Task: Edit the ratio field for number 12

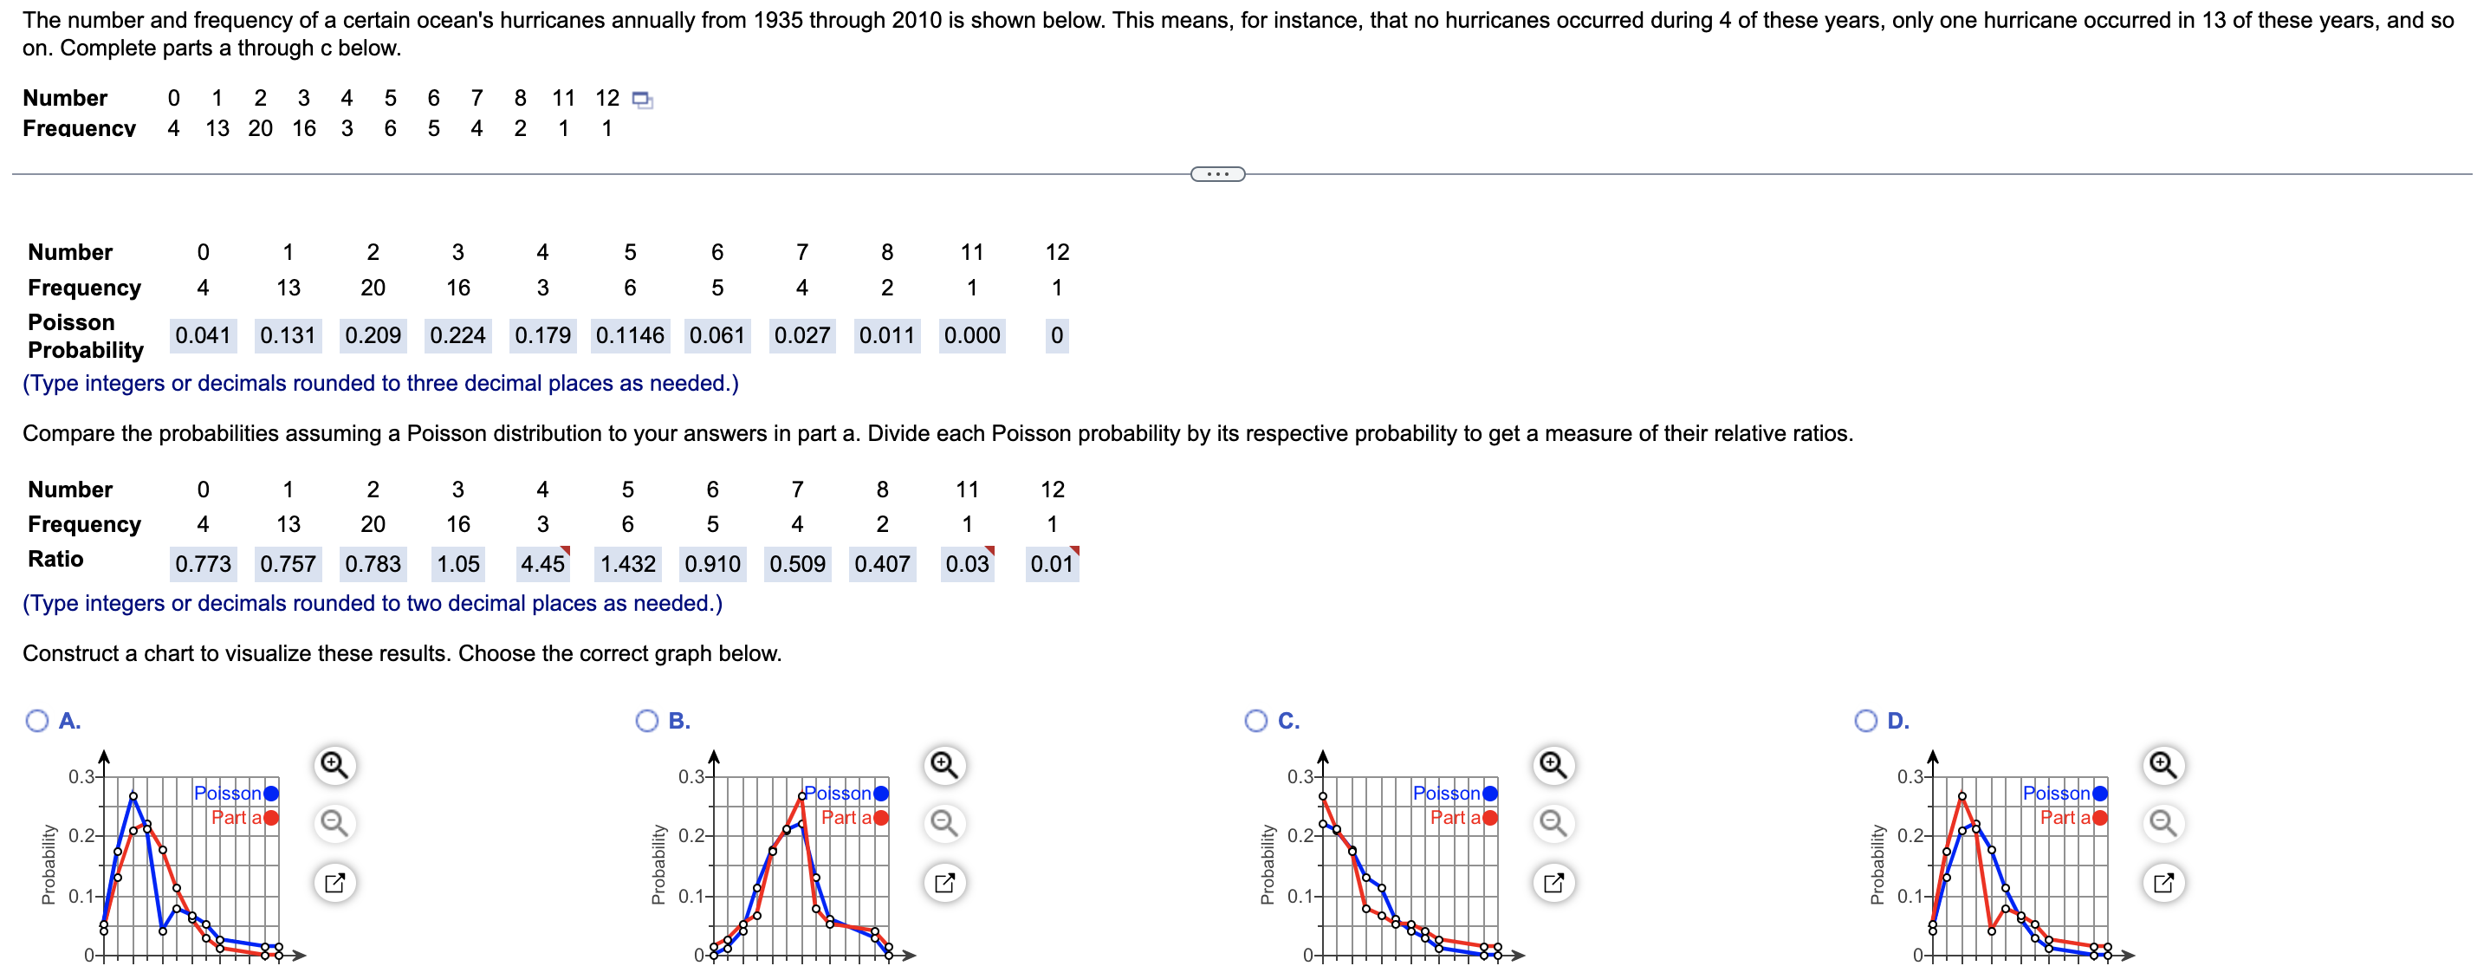Action: tap(1053, 564)
